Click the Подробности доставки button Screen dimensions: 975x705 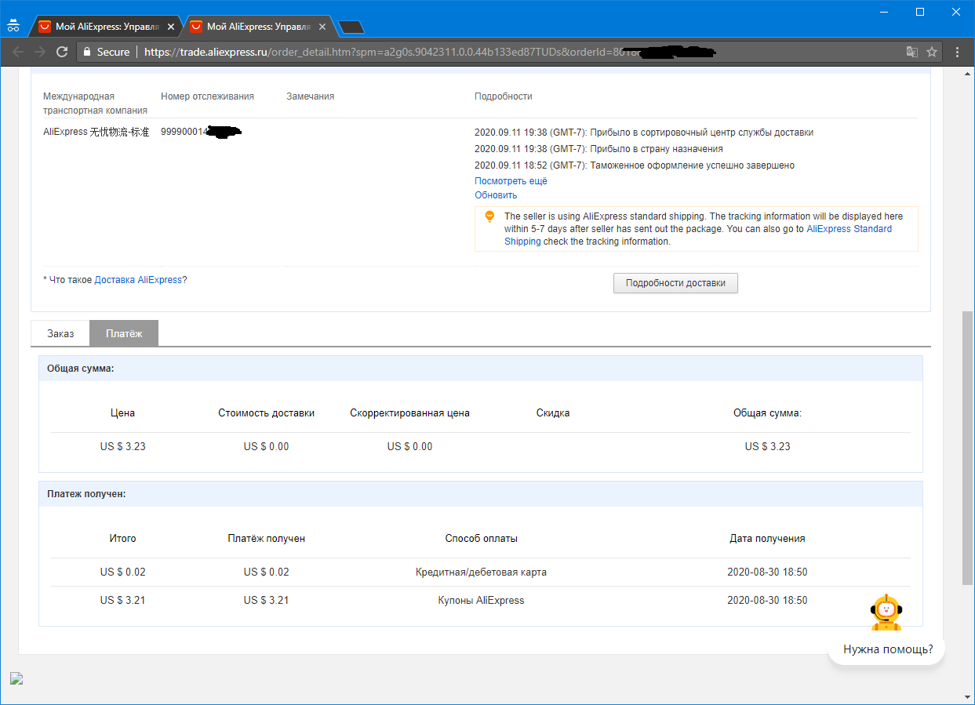pyautogui.click(x=675, y=283)
